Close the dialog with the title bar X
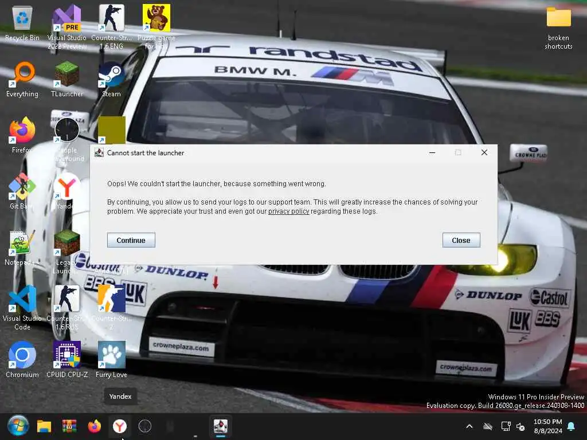The height and width of the screenshot is (440, 587). point(484,152)
